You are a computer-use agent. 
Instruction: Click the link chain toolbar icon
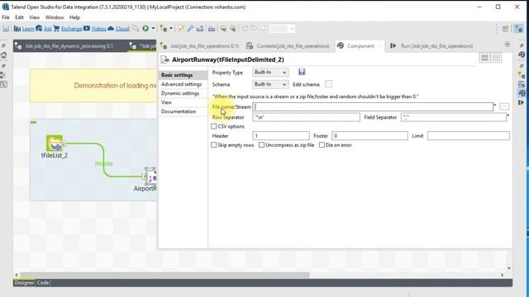click(x=190, y=29)
